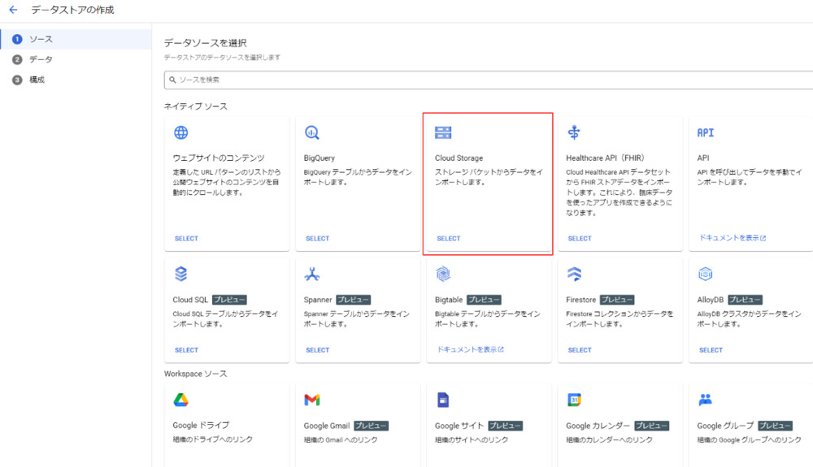Click the step 3 number circle

17,80
